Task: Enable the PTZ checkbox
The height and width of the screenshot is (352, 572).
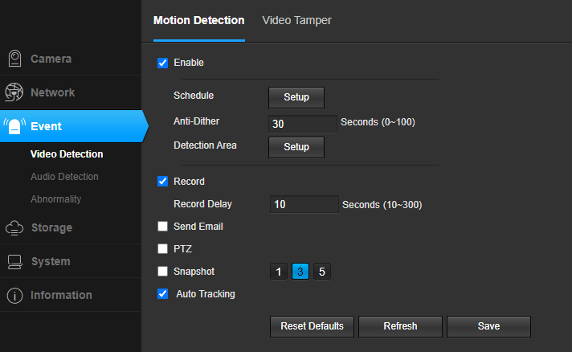Action: coord(163,249)
